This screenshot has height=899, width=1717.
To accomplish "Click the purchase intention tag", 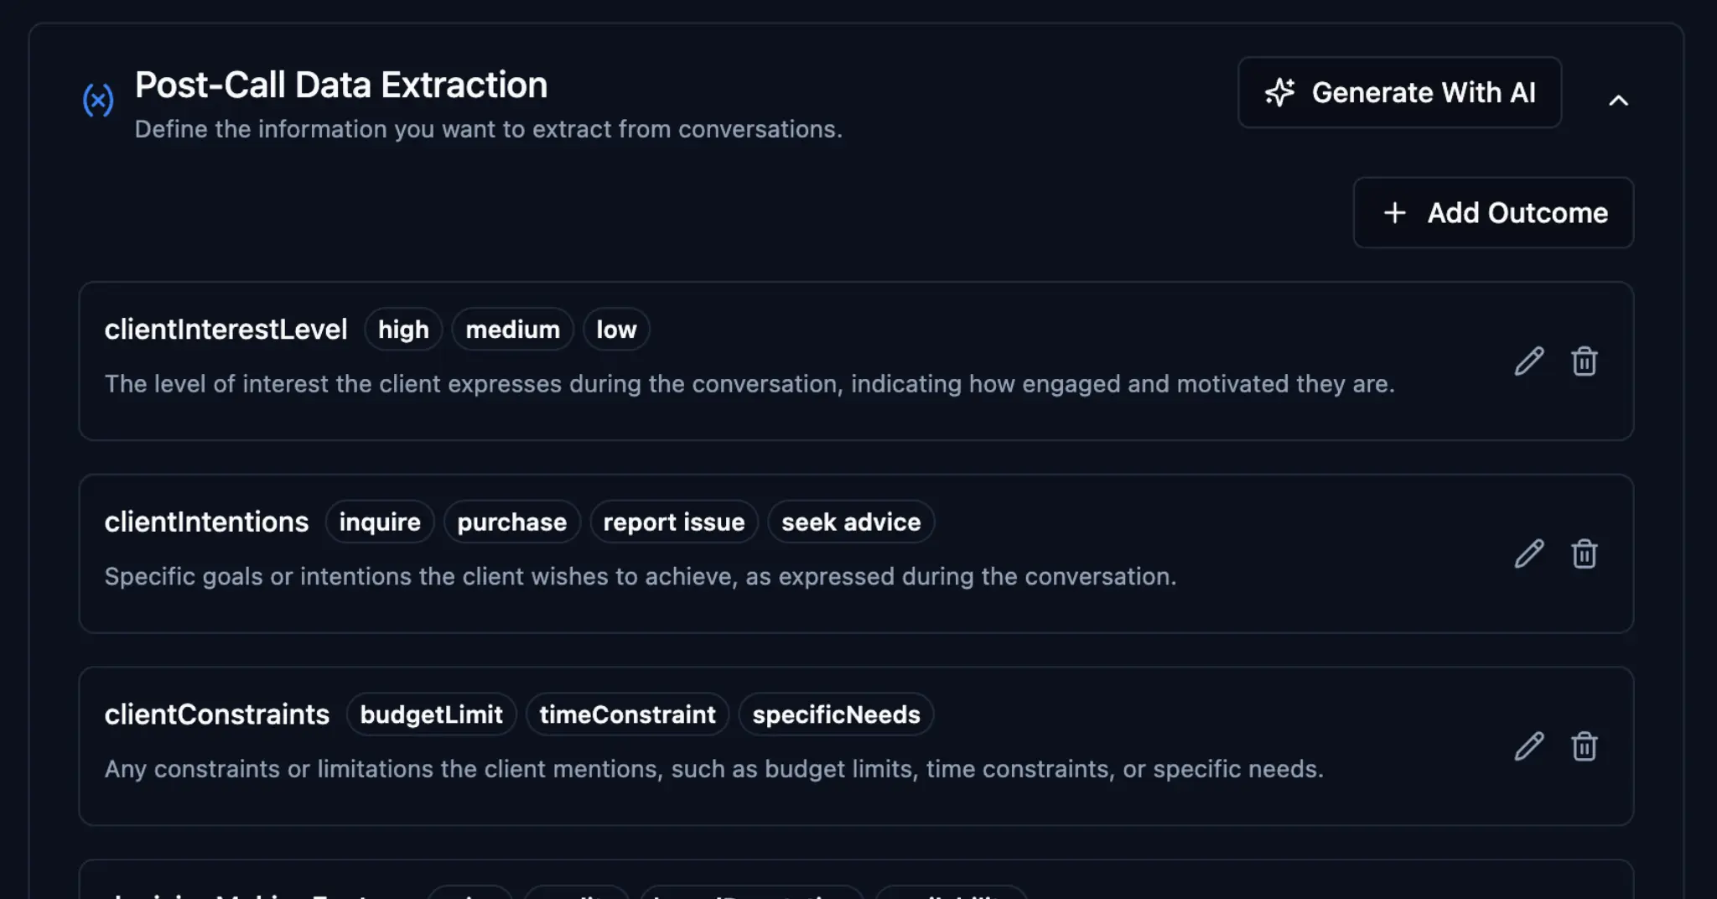I will coord(511,522).
